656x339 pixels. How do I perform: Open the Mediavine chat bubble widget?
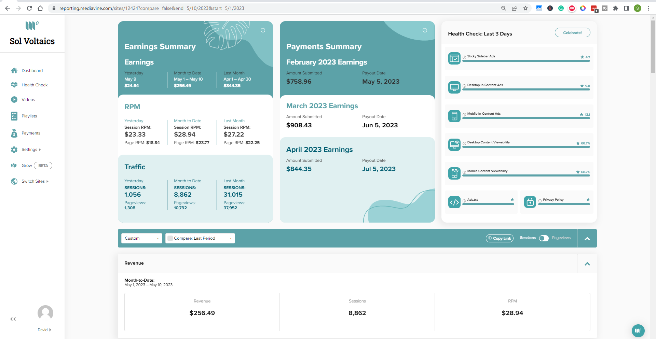pos(638,330)
